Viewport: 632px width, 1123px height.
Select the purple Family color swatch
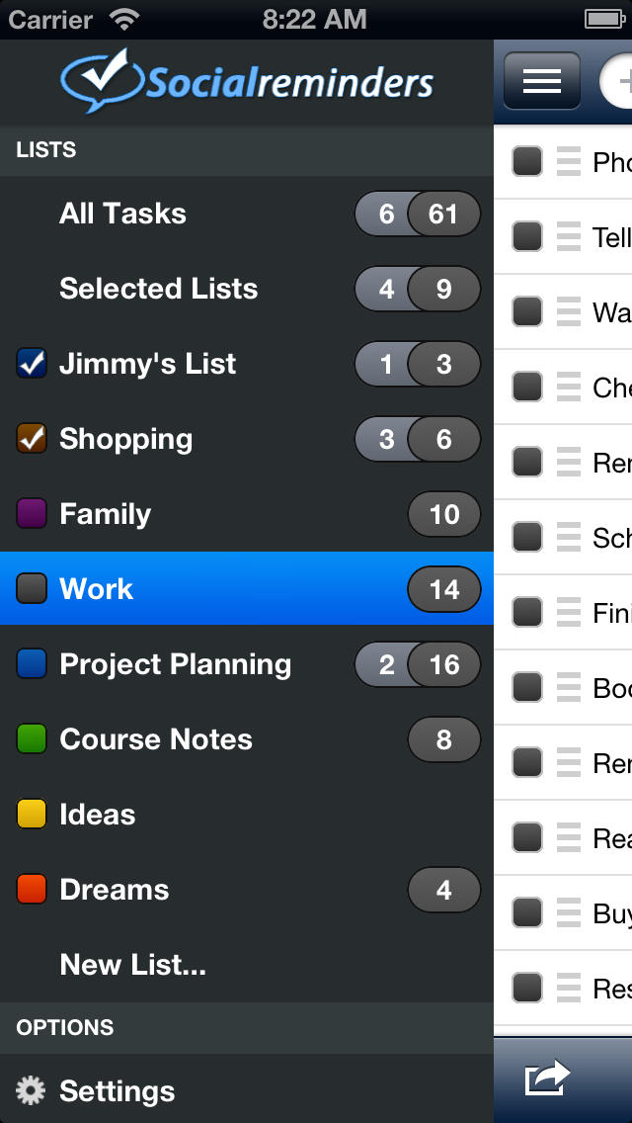tap(32, 514)
